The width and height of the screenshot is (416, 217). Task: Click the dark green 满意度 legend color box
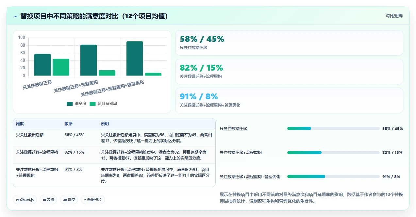(x=70, y=104)
